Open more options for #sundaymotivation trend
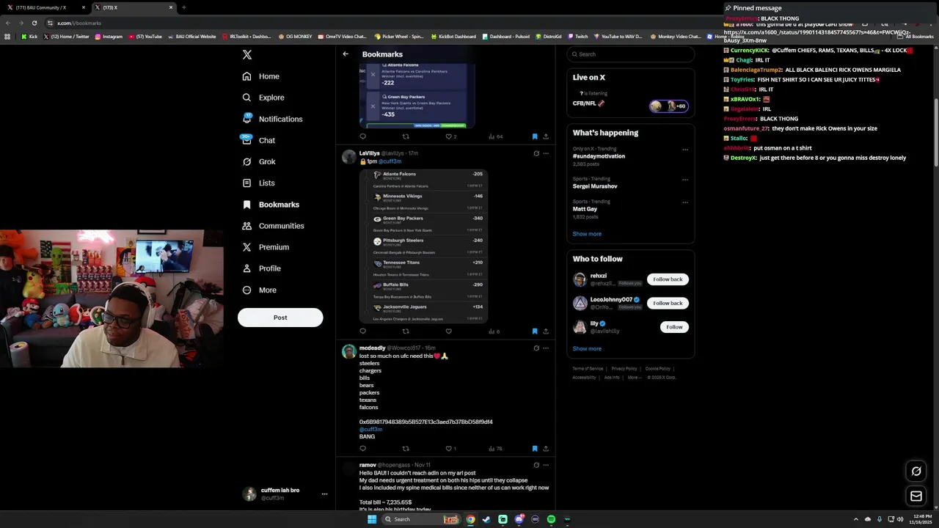 (685, 150)
